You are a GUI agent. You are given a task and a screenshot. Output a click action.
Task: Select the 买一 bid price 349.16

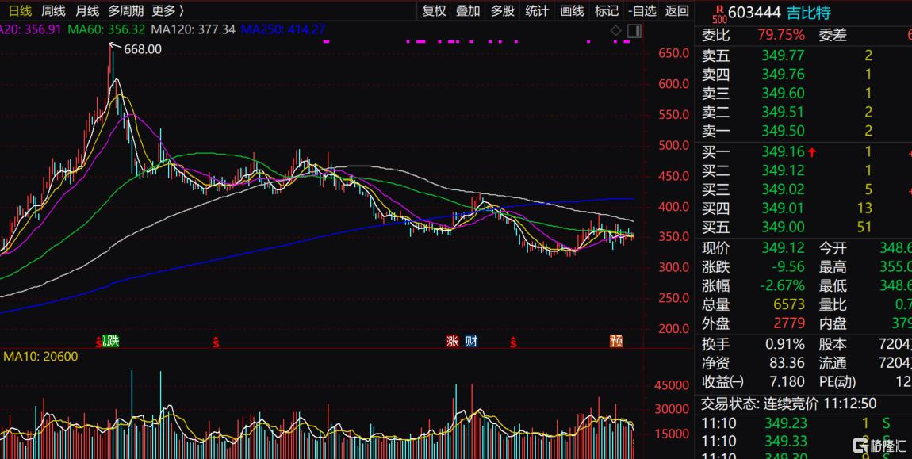click(x=783, y=152)
